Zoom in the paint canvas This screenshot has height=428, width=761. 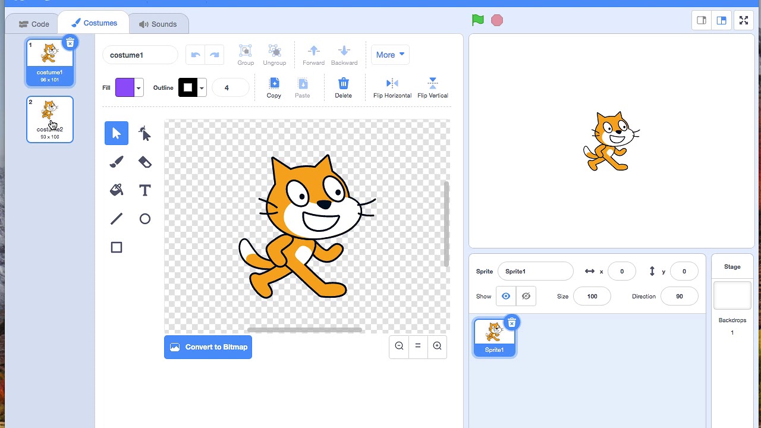437,346
